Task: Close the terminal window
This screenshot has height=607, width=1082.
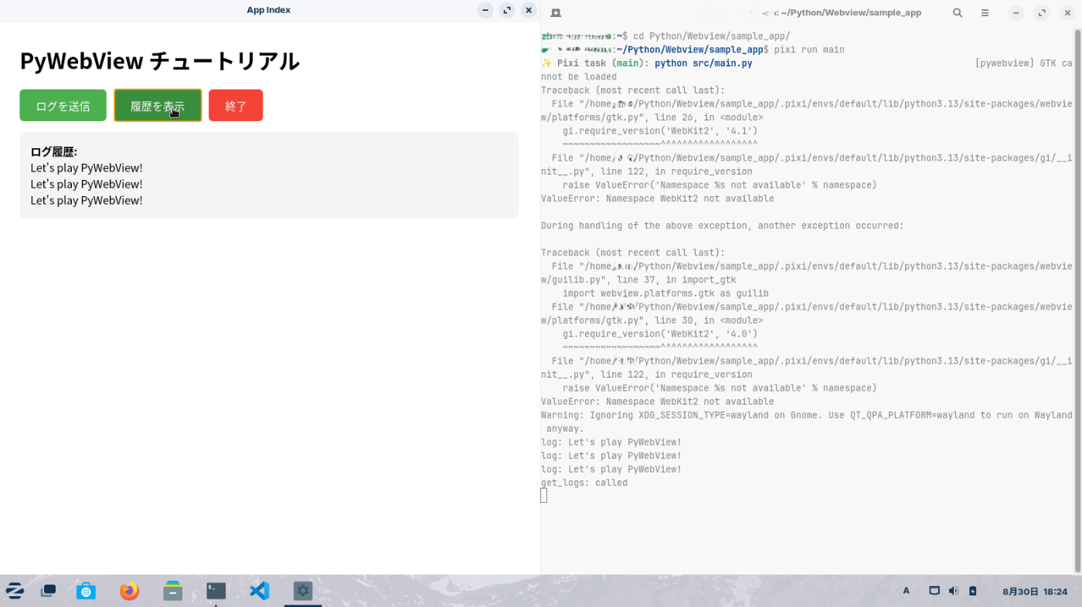Action: pos(1068,12)
